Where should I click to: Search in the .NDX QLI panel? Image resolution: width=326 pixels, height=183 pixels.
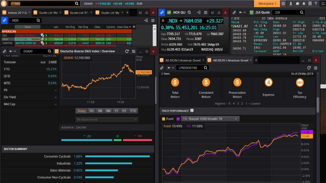[x=189, y=12]
